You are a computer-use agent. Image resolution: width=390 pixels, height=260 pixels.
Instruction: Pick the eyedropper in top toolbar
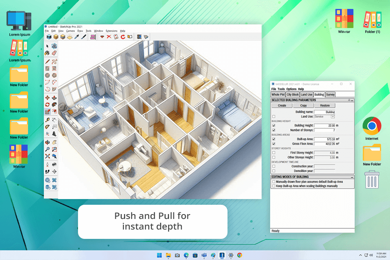click(77, 37)
